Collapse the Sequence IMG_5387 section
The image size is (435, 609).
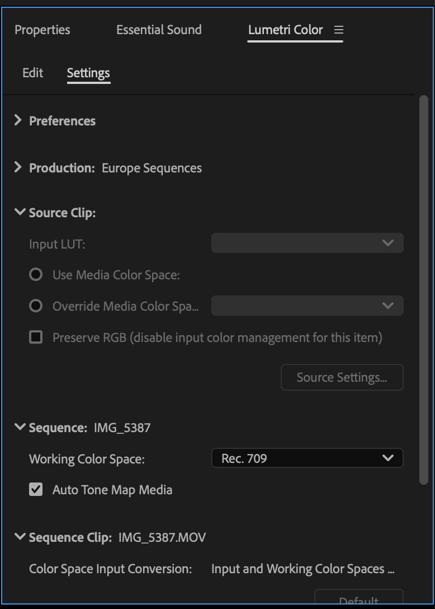click(x=20, y=428)
